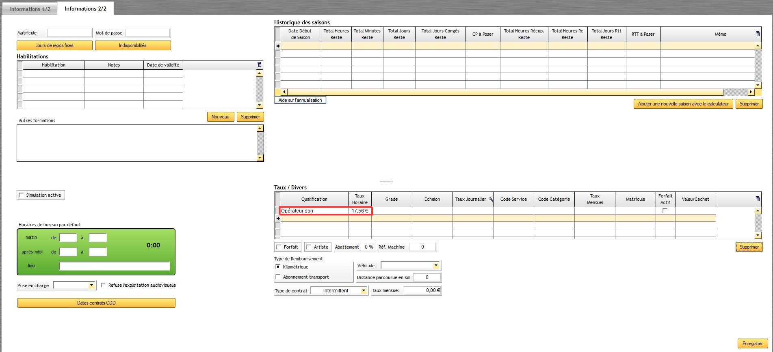This screenshot has width=773, height=352.
Task: Click trash icon in Historique des saisons header
Action: point(758,34)
